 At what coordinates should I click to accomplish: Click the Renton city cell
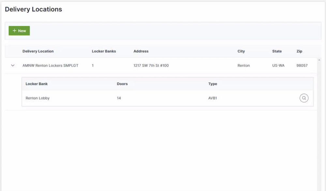(x=244, y=66)
